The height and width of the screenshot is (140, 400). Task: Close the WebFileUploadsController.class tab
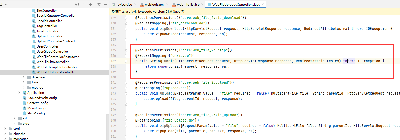coord(263,5)
